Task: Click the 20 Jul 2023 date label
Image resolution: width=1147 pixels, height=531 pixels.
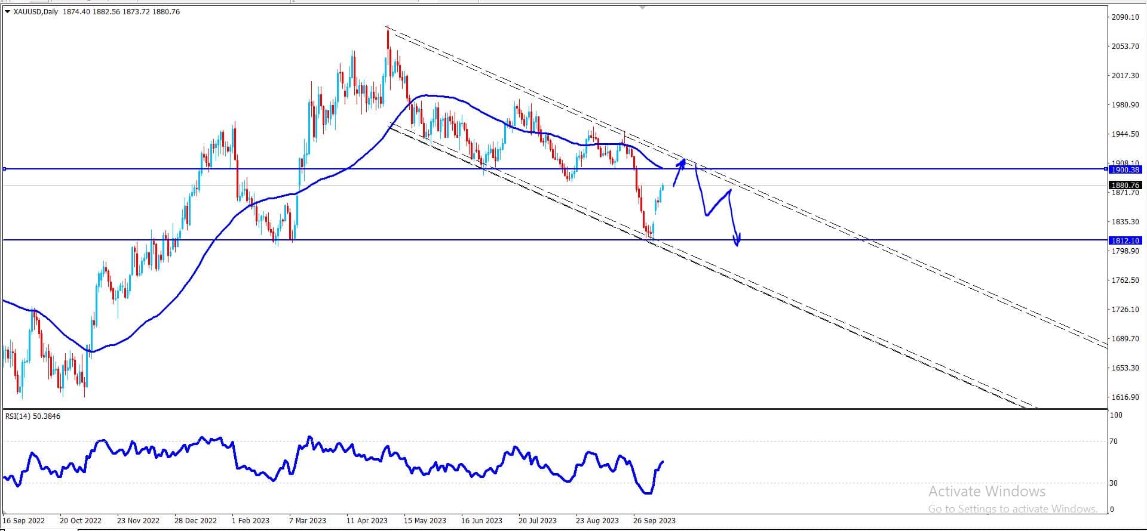Action: [538, 520]
